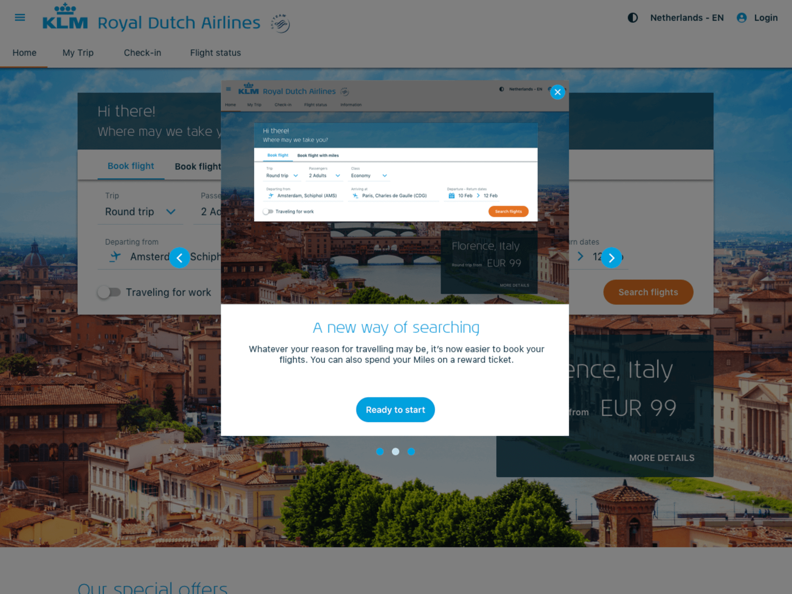
Task: Select the first carousel dot
Action: (x=380, y=452)
